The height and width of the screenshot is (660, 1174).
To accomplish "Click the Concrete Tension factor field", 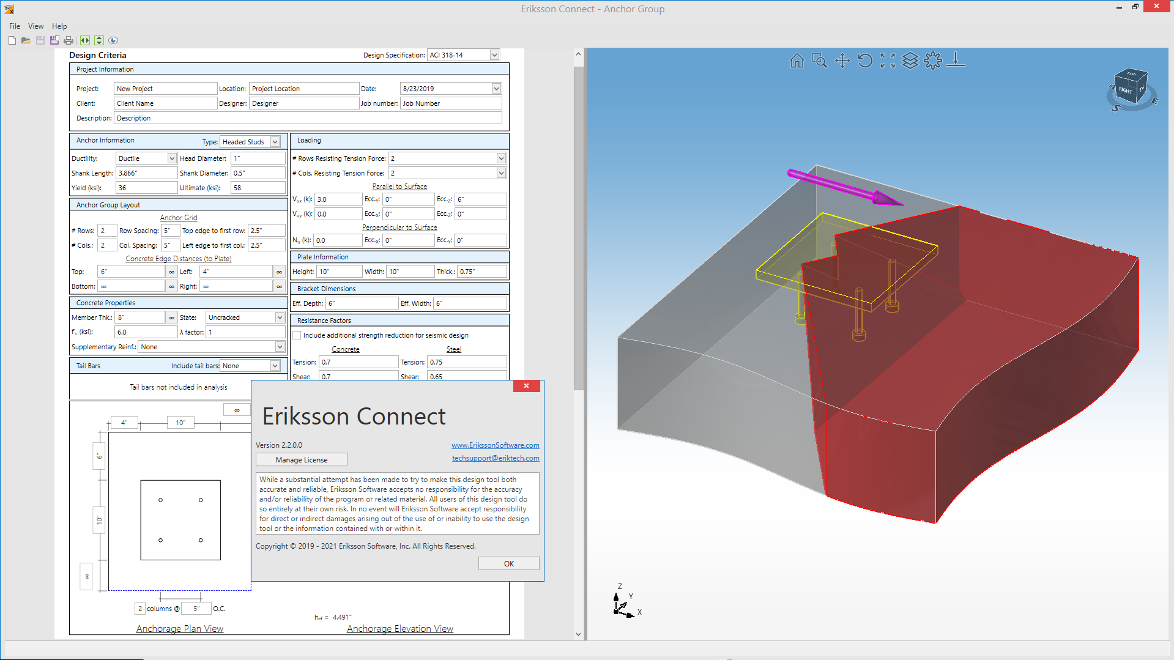I will [x=359, y=362].
